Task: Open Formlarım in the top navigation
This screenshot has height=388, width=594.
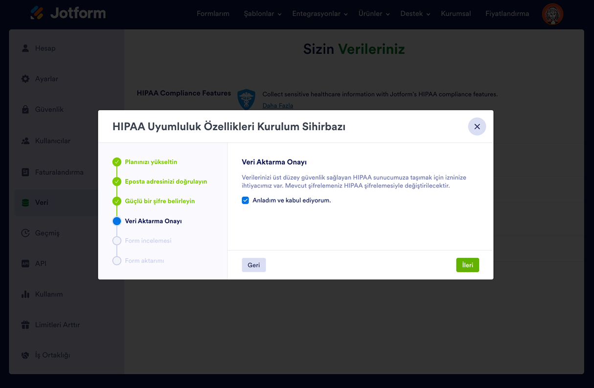Action: point(213,14)
